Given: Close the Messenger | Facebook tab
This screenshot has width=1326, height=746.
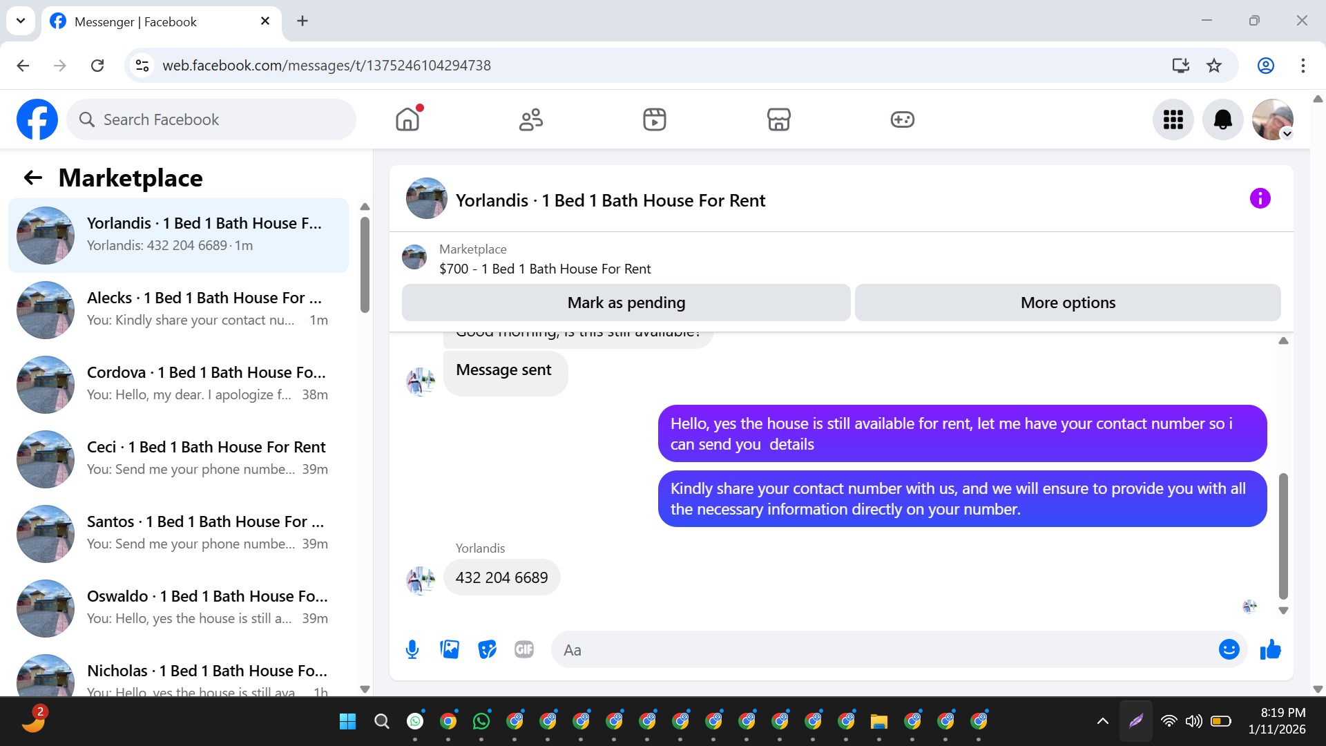Looking at the screenshot, I should [265, 21].
